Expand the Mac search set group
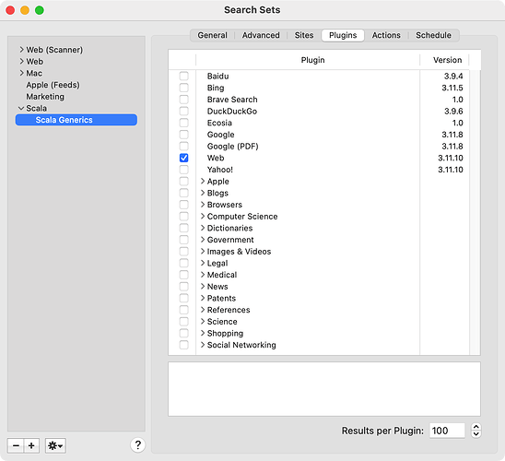Viewport: 505px width, 461px height. pos(21,73)
